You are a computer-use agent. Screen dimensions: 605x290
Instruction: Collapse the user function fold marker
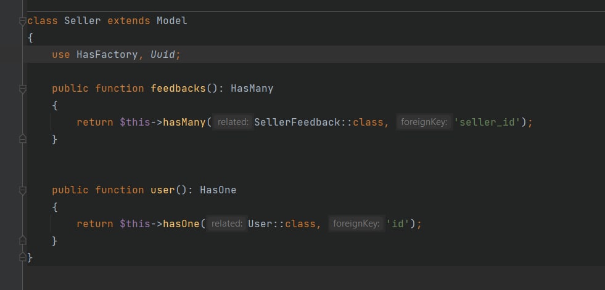[x=23, y=191]
